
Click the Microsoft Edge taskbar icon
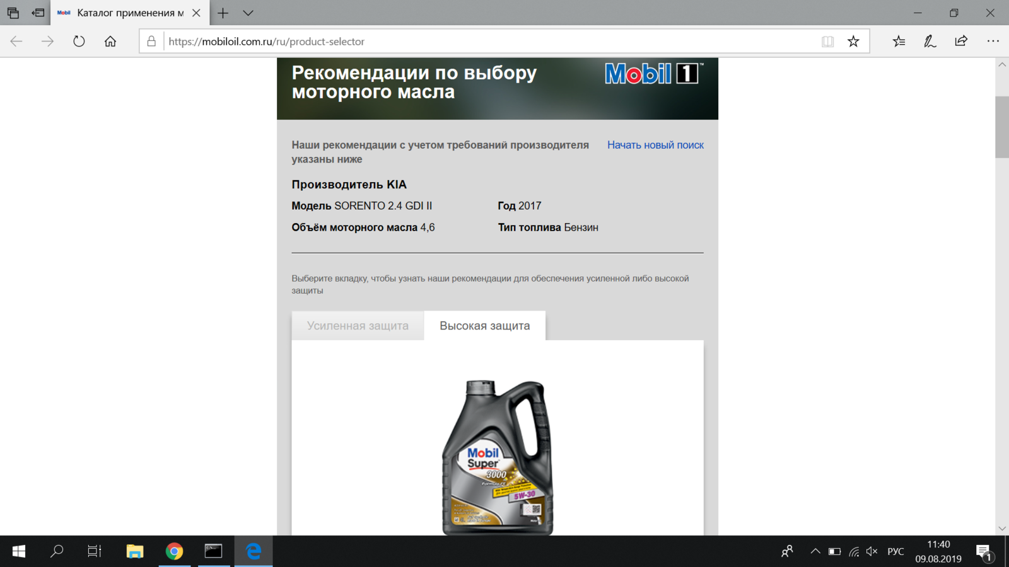click(x=254, y=551)
